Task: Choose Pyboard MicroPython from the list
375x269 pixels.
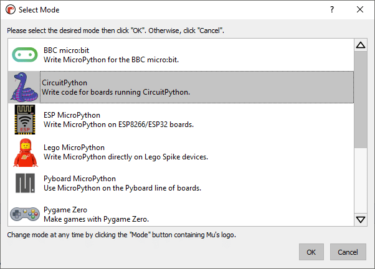Action: tap(181, 183)
